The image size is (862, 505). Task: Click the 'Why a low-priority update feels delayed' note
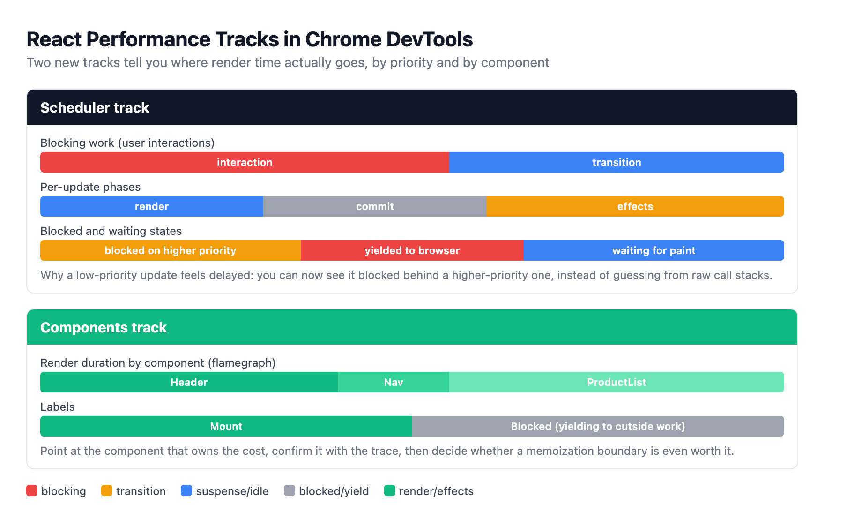tap(406, 275)
